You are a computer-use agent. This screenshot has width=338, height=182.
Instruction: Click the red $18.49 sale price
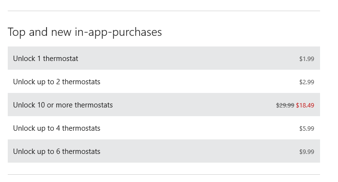(305, 105)
